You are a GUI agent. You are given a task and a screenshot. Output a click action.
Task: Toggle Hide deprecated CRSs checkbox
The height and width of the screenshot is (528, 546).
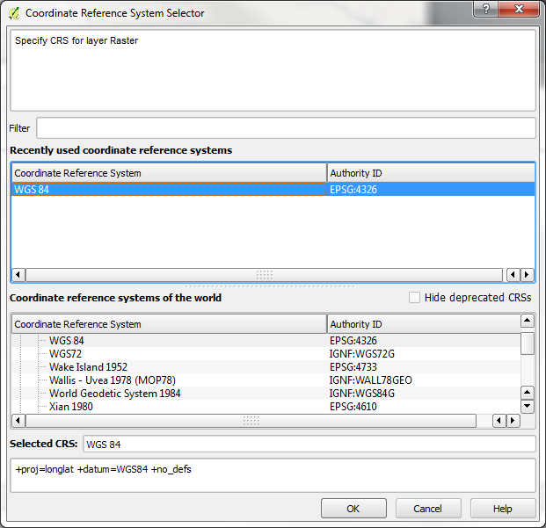pyautogui.click(x=415, y=298)
